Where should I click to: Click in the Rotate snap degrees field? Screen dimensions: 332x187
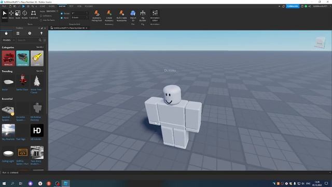pyautogui.click(x=79, y=14)
